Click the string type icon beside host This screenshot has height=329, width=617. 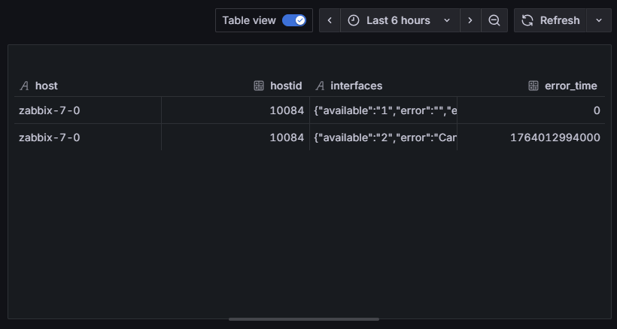tap(24, 86)
